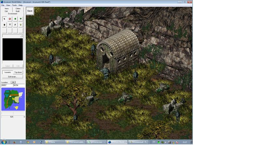Focus the Y location field 56784

[19, 85]
